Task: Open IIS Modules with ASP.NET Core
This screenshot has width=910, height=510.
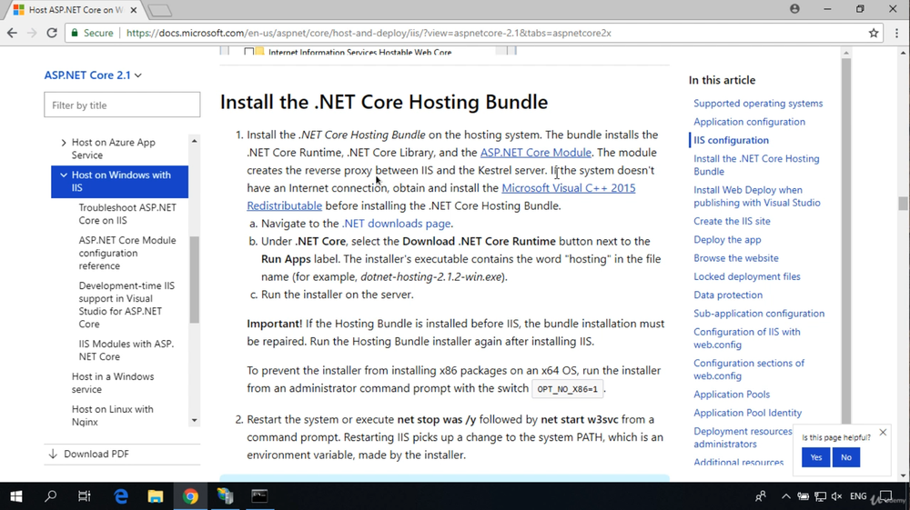Action: click(126, 350)
